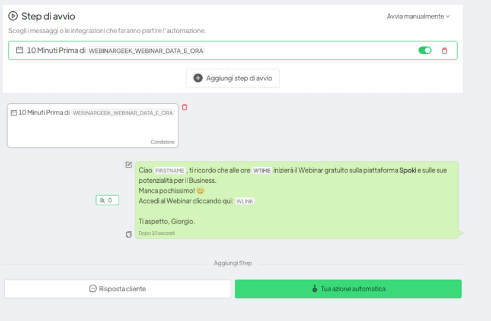Open the Avvia manualmente dropdown
This screenshot has height=321, width=491.
pyautogui.click(x=418, y=16)
